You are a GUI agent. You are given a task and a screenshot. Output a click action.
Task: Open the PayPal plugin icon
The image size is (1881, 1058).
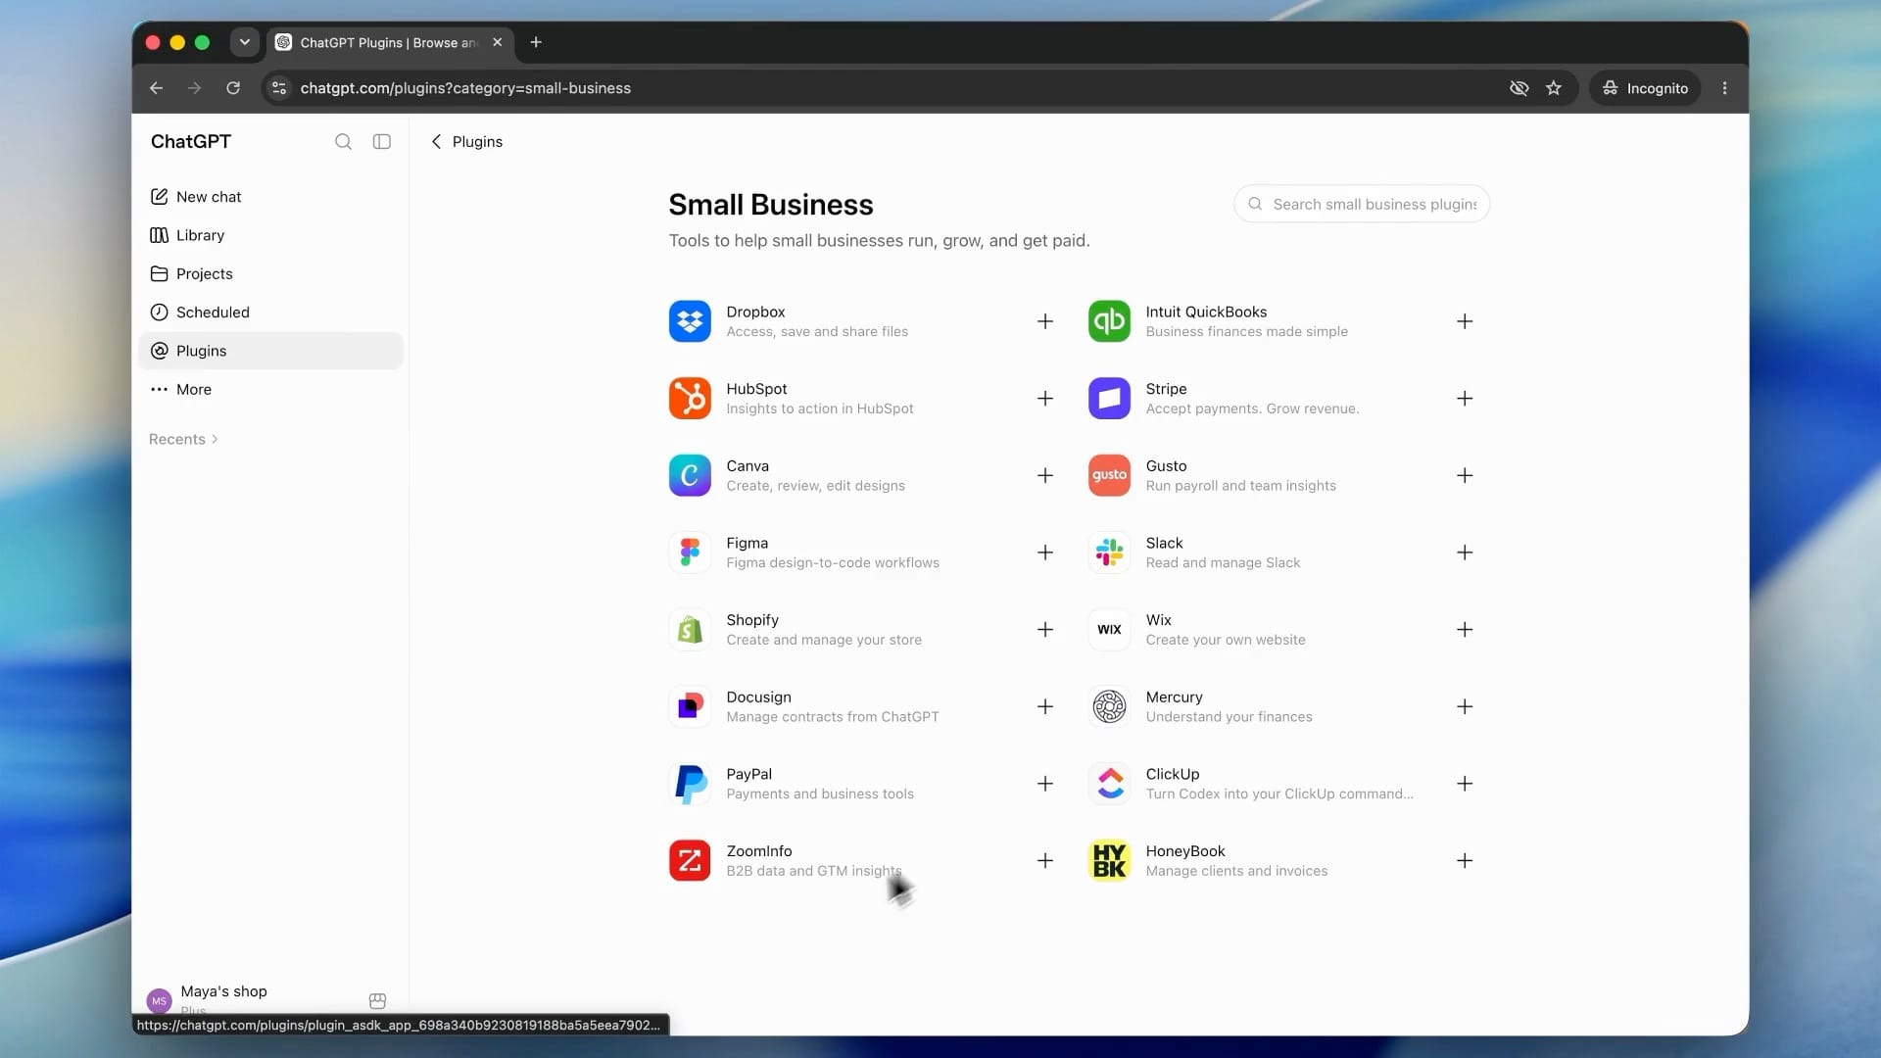pos(690,784)
